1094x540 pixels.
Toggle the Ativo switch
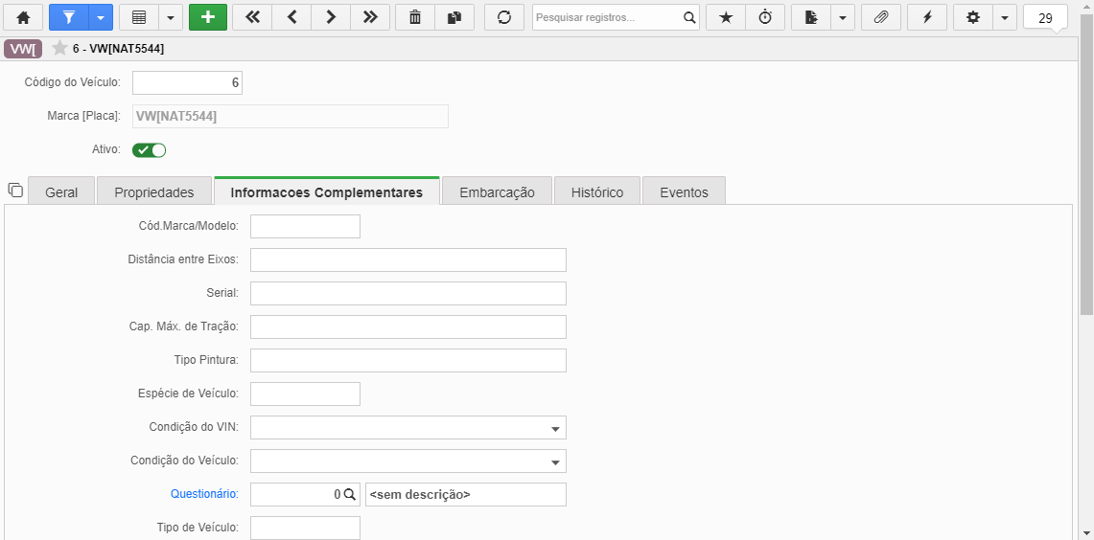click(150, 149)
